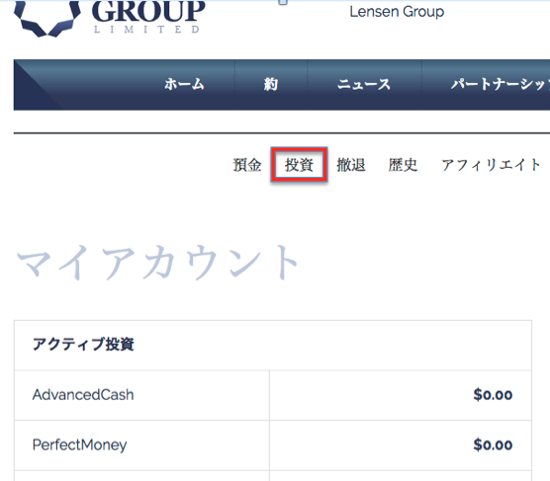This screenshot has width=550, height=481.
Task: Go to the 撤退 section
Action: point(351,165)
